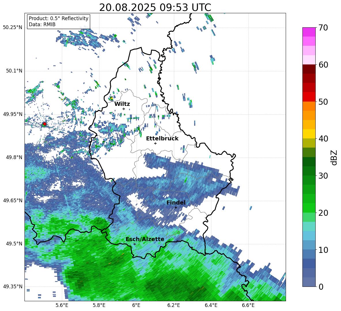341x311 pixels.
Task: Click the 20 tick on the colorbar
Action: tap(323, 213)
